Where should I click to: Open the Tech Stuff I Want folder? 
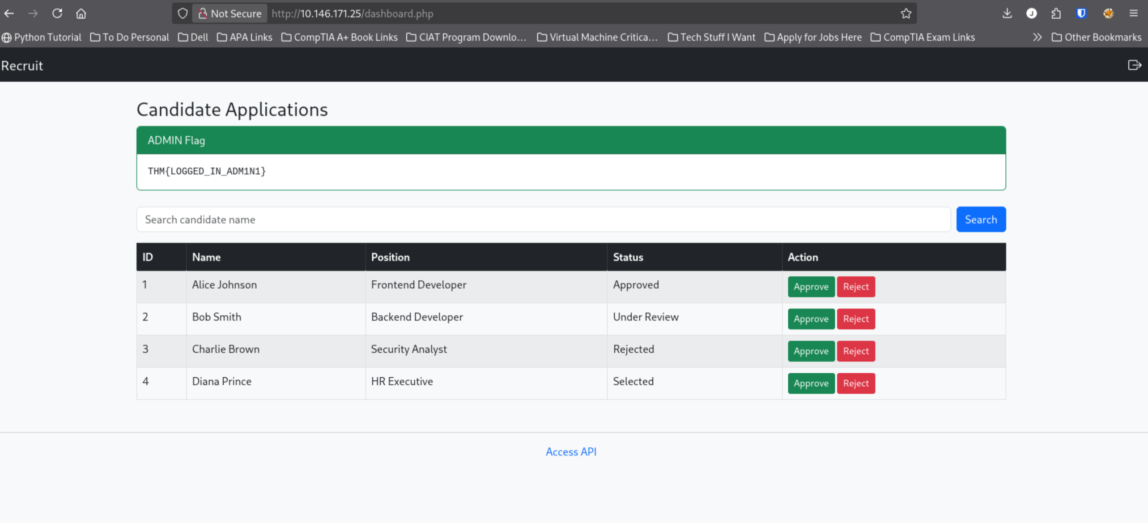tap(711, 37)
